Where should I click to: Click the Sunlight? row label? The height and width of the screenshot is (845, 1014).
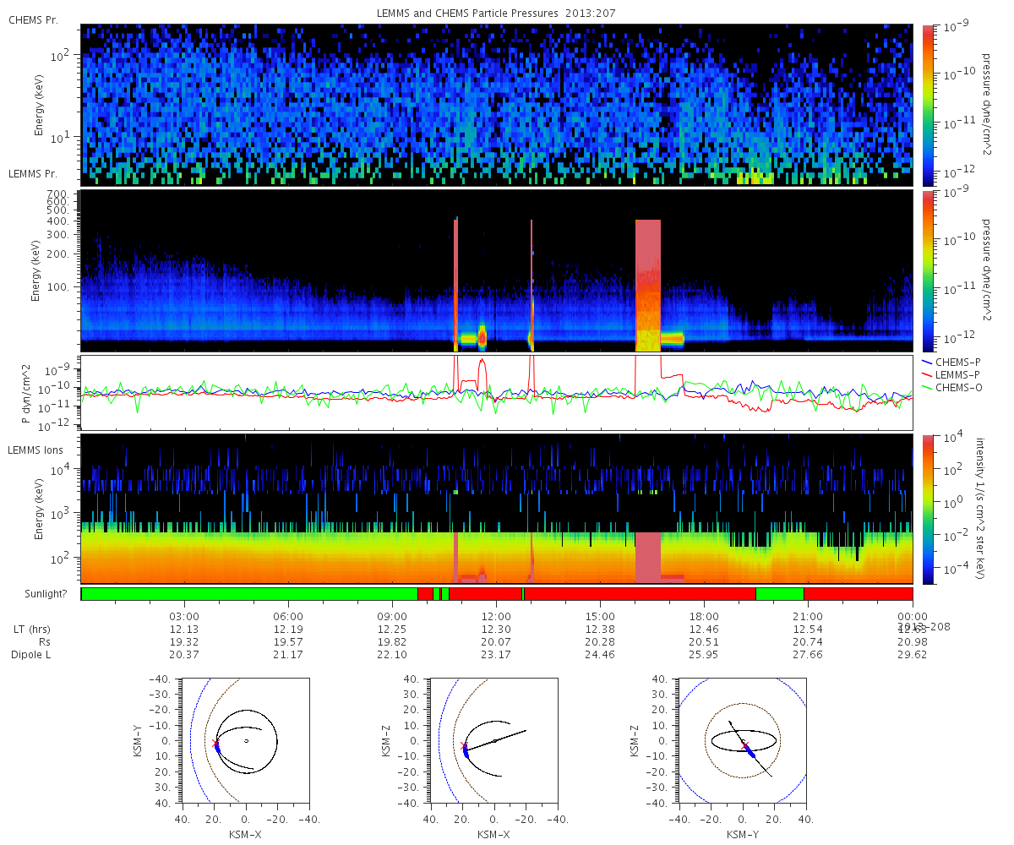point(37,594)
